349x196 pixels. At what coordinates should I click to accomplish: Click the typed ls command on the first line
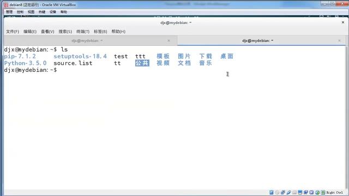pyautogui.click(x=64, y=50)
